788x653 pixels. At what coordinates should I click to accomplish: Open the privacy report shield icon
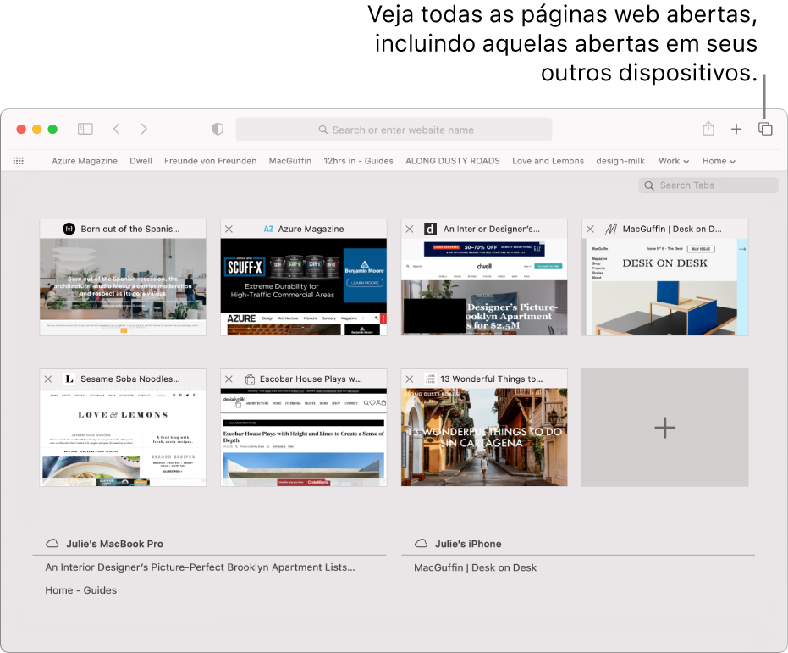coord(218,130)
